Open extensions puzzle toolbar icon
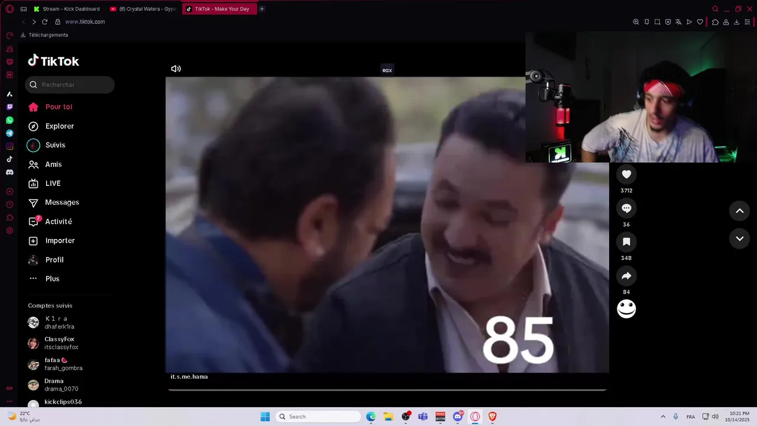Viewport: 757px width, 426px height. (715, 22)
